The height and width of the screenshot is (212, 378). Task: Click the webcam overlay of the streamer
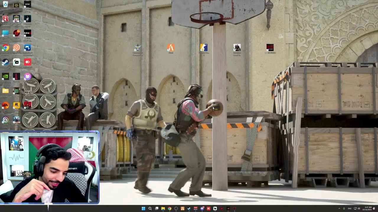coord(50,167)
